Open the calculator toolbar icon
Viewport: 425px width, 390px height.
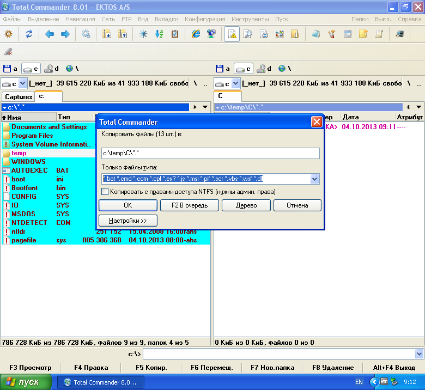347,34
